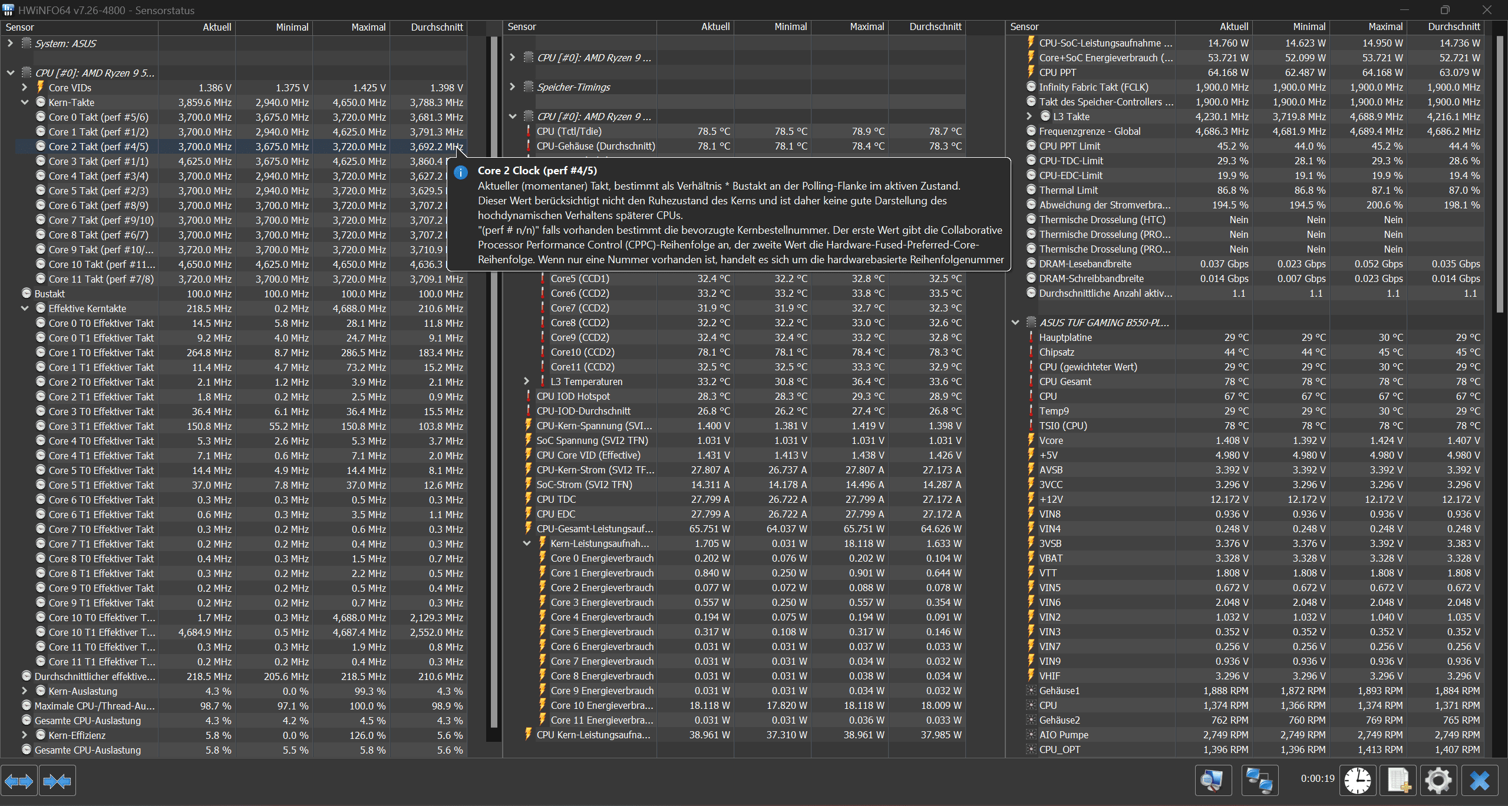Viewport: 1508px width, 806px height.
Task: Click the middle panel's Maximal column header
Action: (x=850, y=27)
